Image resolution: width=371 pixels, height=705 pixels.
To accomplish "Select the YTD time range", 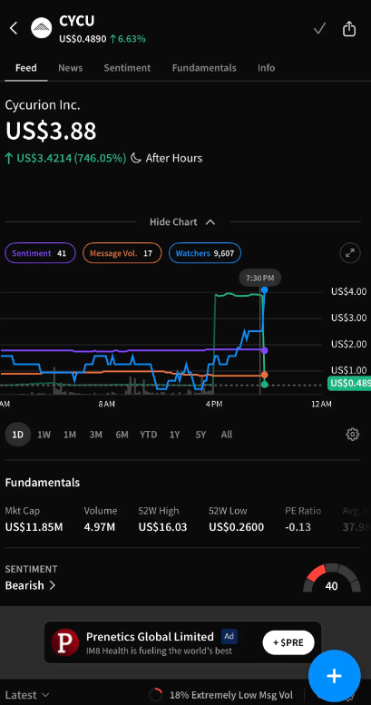I will pyautogui.click(x=149, y=435).
